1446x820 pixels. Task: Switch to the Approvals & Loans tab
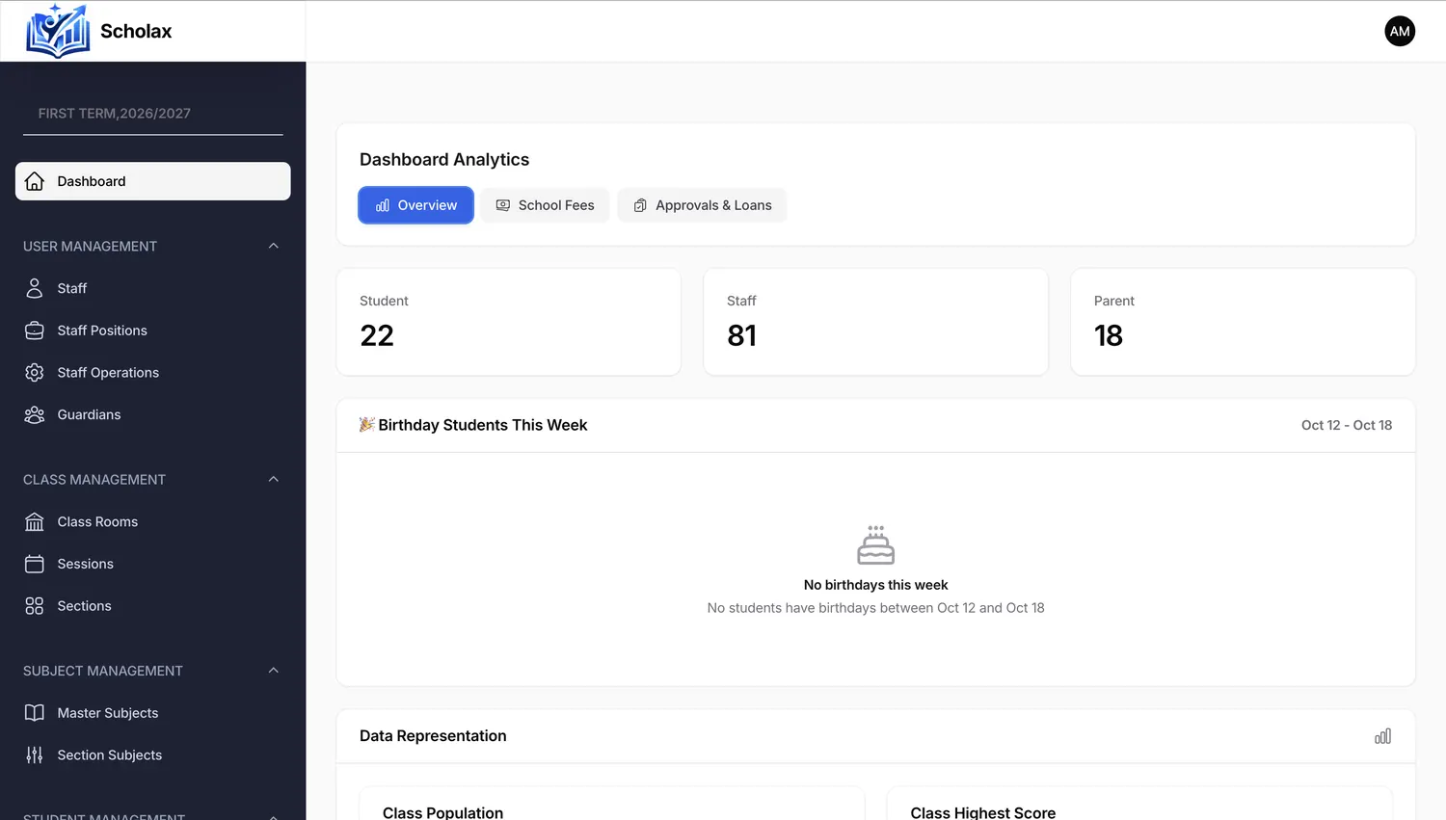pos(702,205)
